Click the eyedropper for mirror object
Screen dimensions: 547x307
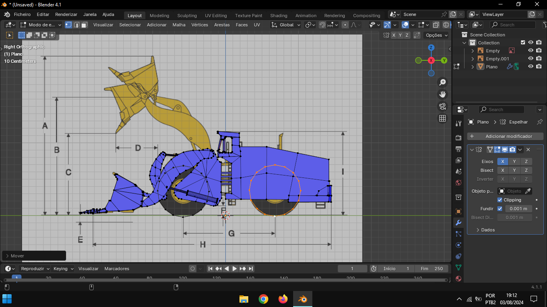[x=528, y=191]
